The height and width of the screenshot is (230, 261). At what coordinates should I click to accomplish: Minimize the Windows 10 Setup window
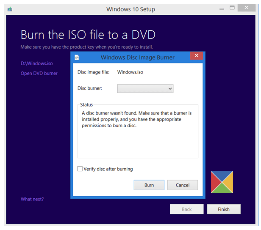click(x=222, y=9)
